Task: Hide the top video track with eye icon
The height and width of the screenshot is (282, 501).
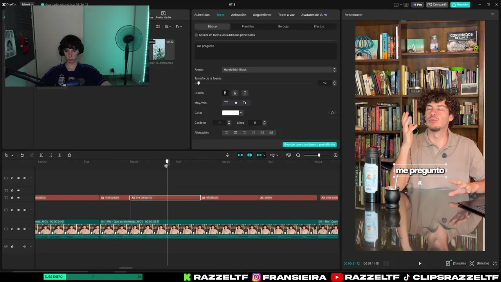Action: (x=18, y=178)
